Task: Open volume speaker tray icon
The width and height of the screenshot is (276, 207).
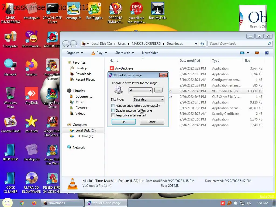Action: [249, 203]
